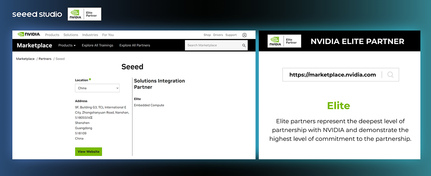Click the NVIDIA Elite Partner badge beside Seeed Studio
The height and width of the screenshot is (176, 431).
point(84,14)
